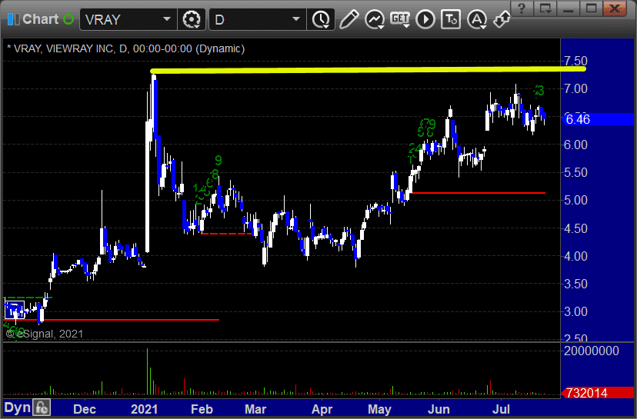Click the Jul label on time axis
Screen dimensions: 637x419
click(x=501, y=409)
